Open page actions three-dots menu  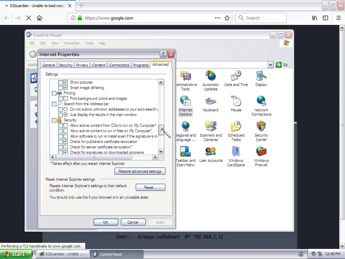[217, 18]
